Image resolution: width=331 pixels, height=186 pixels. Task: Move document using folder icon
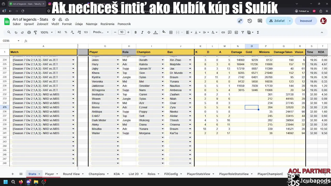pyautogui.click(x=60, y=20)
